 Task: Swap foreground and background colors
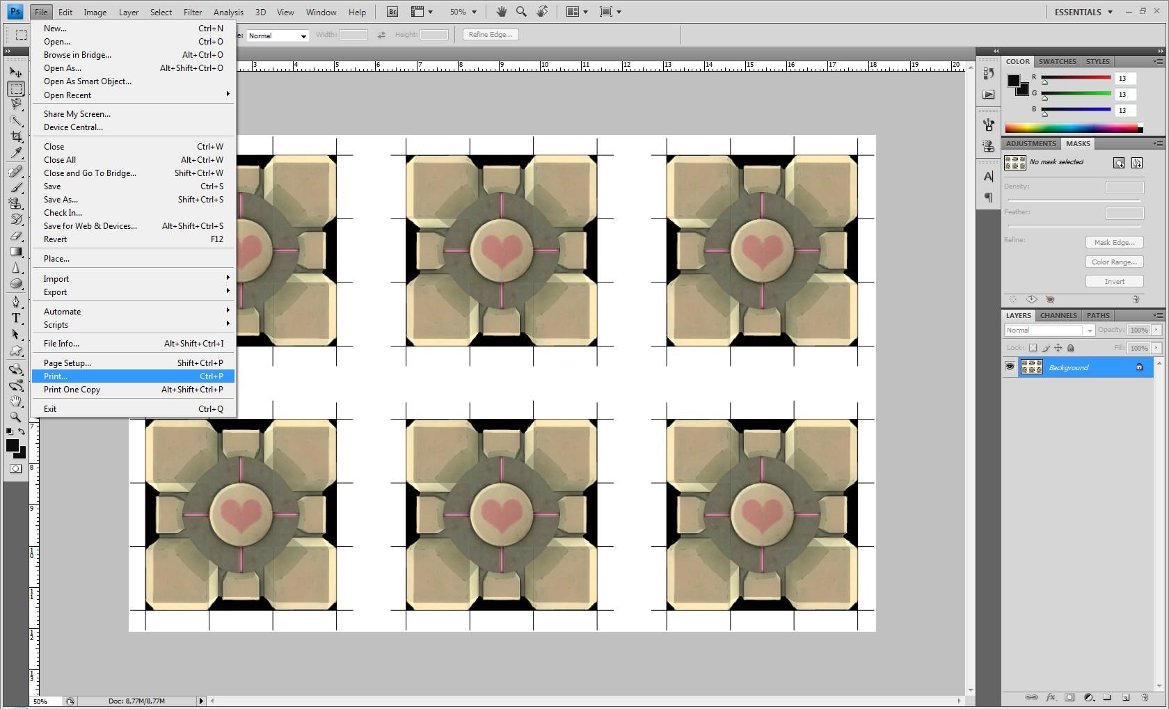point(22,431)
